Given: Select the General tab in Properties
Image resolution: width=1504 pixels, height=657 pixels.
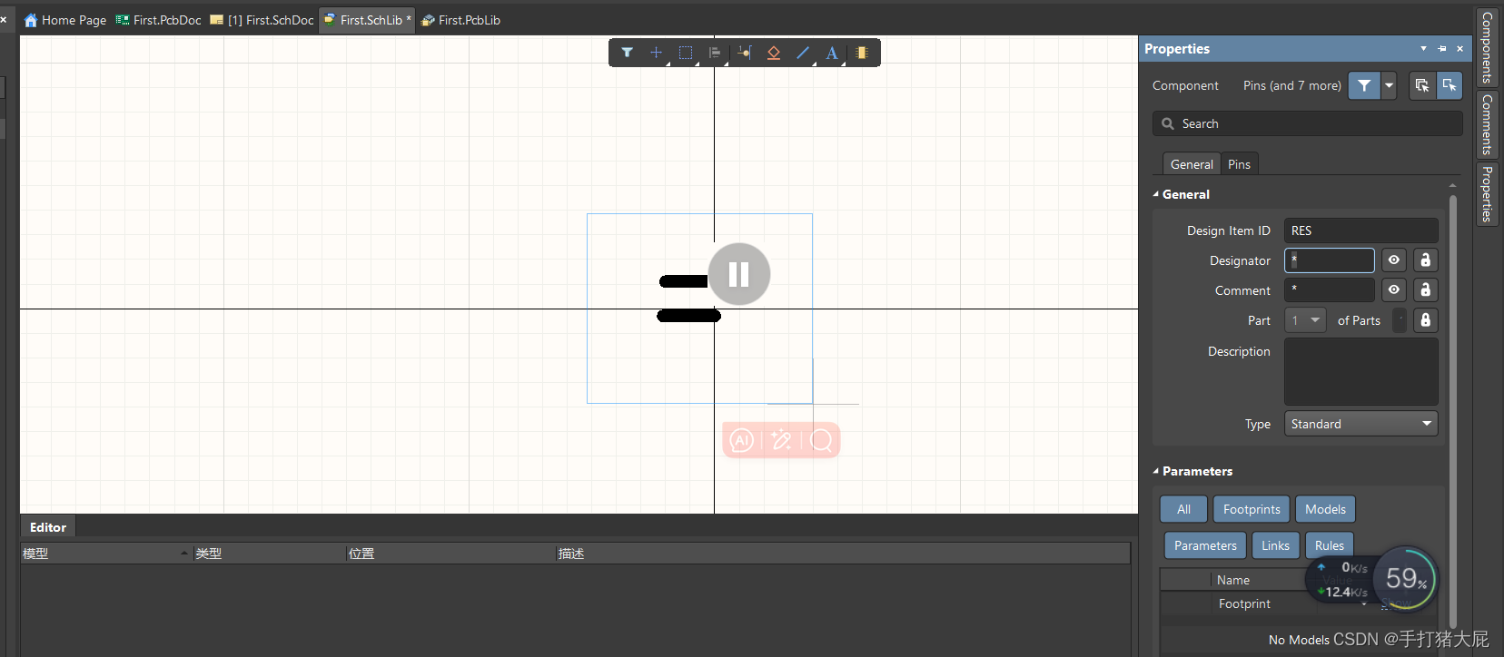Looking at the screenshot, I should pyautogui.click(x=1192, y=164).
